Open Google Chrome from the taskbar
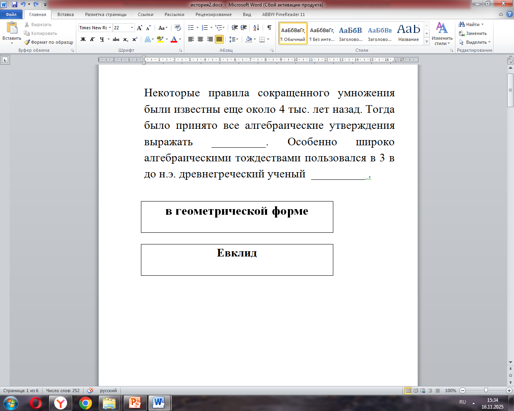 point(85,403)
